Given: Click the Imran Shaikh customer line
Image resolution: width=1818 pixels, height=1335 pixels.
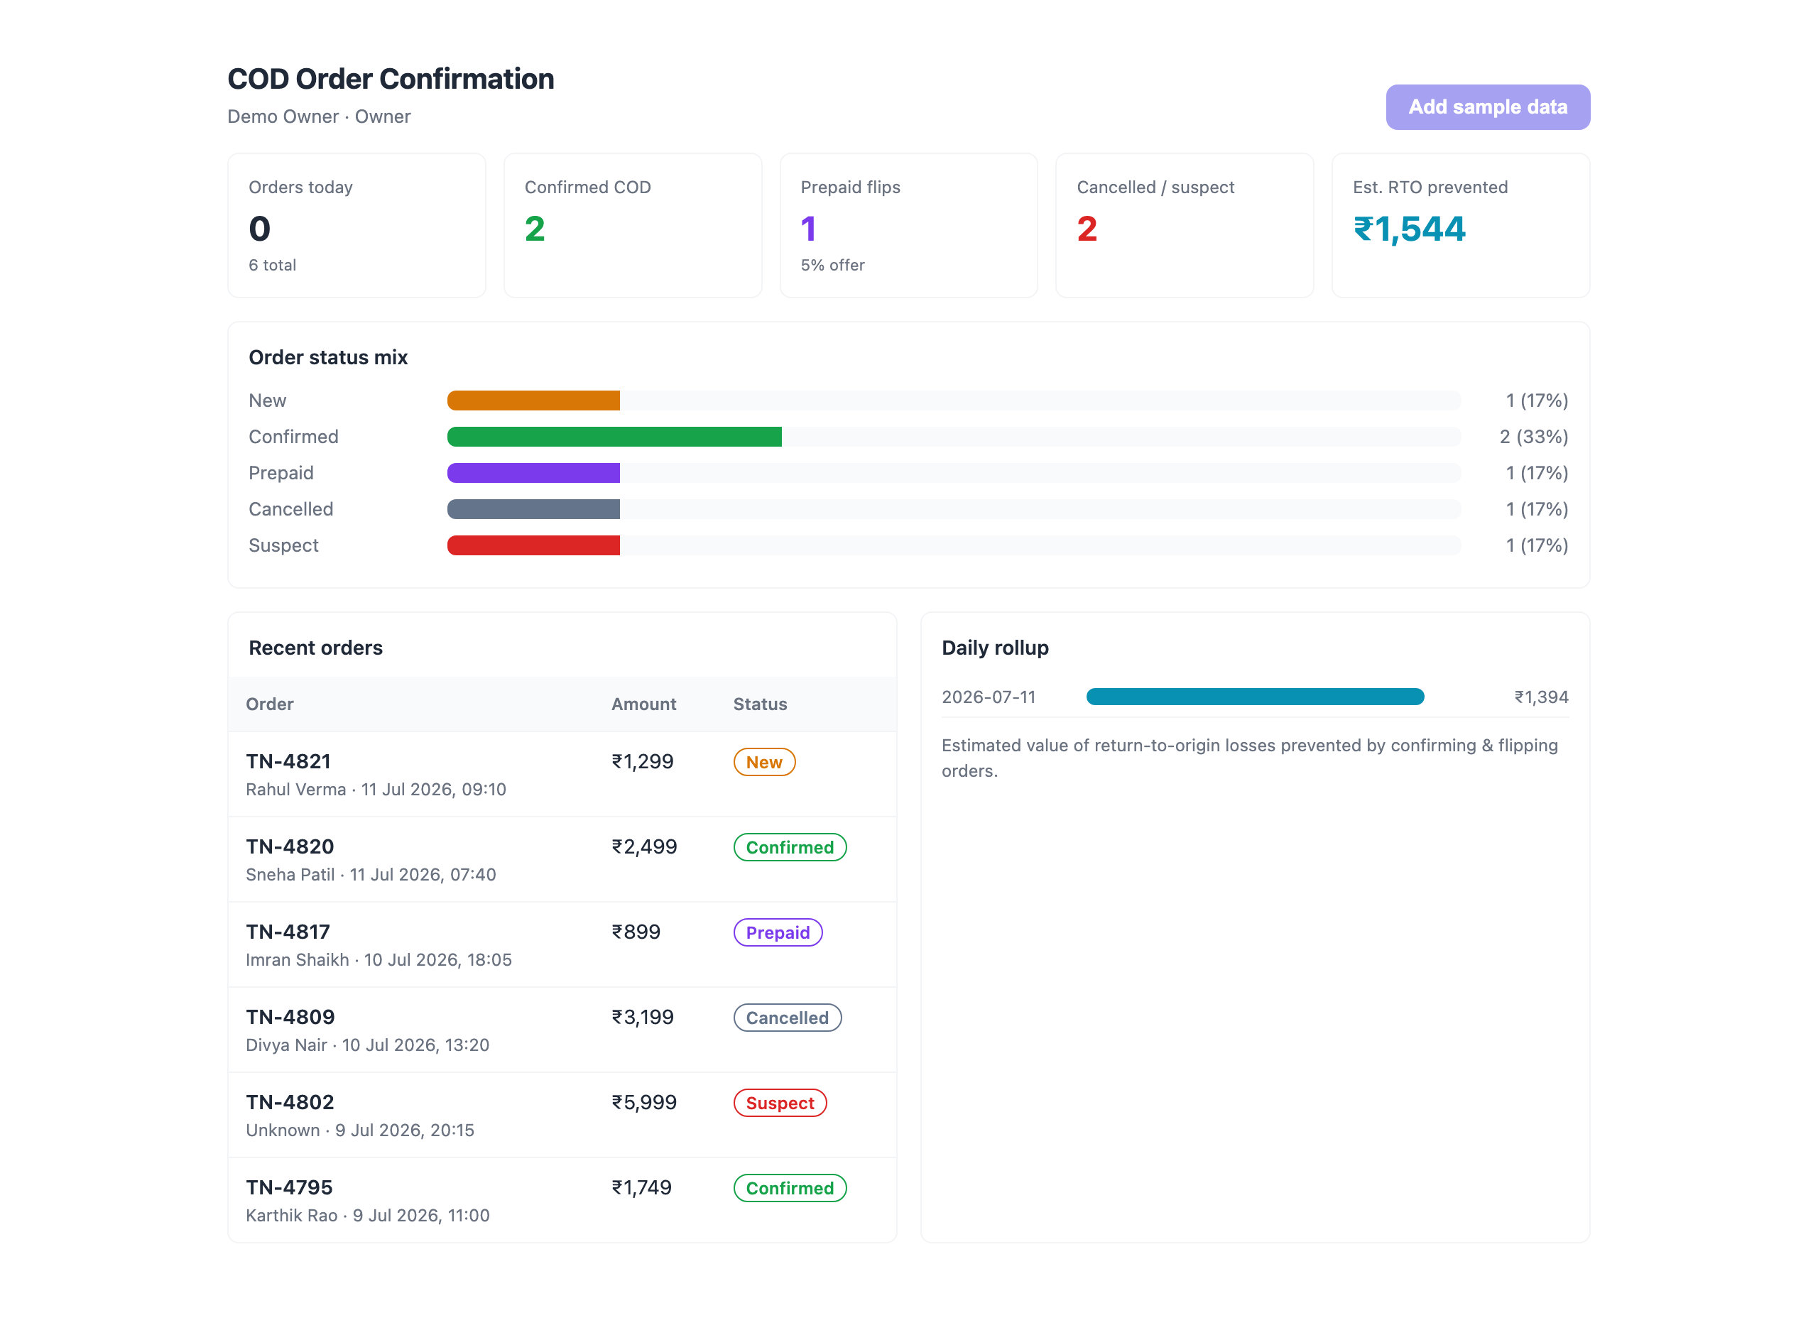Looking at the screenshot, I should pos(379,960).
